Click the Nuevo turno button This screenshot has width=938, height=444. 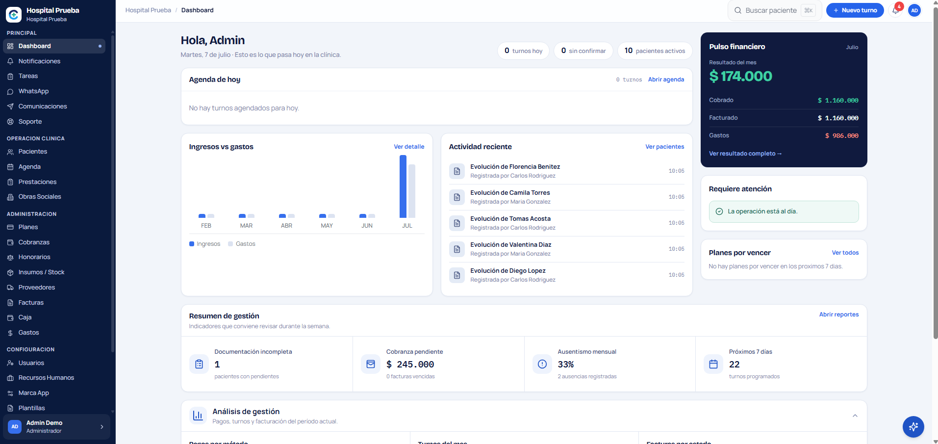855,10
